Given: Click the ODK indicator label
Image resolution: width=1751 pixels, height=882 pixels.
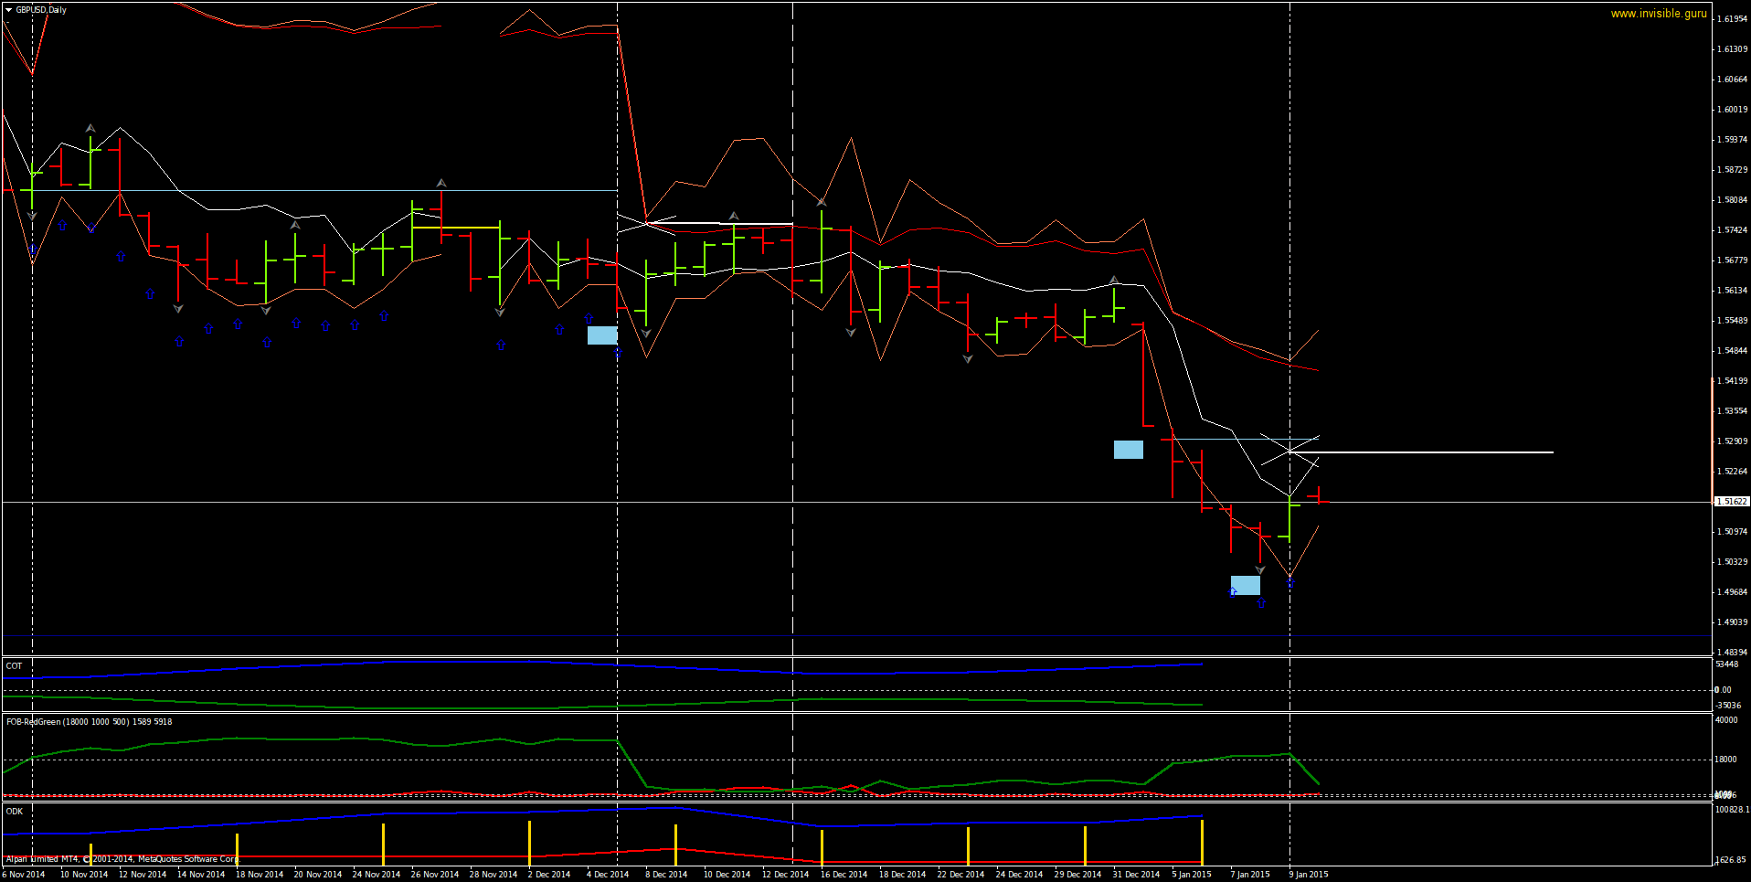Looking at the screenshot, I should [15, 812].
